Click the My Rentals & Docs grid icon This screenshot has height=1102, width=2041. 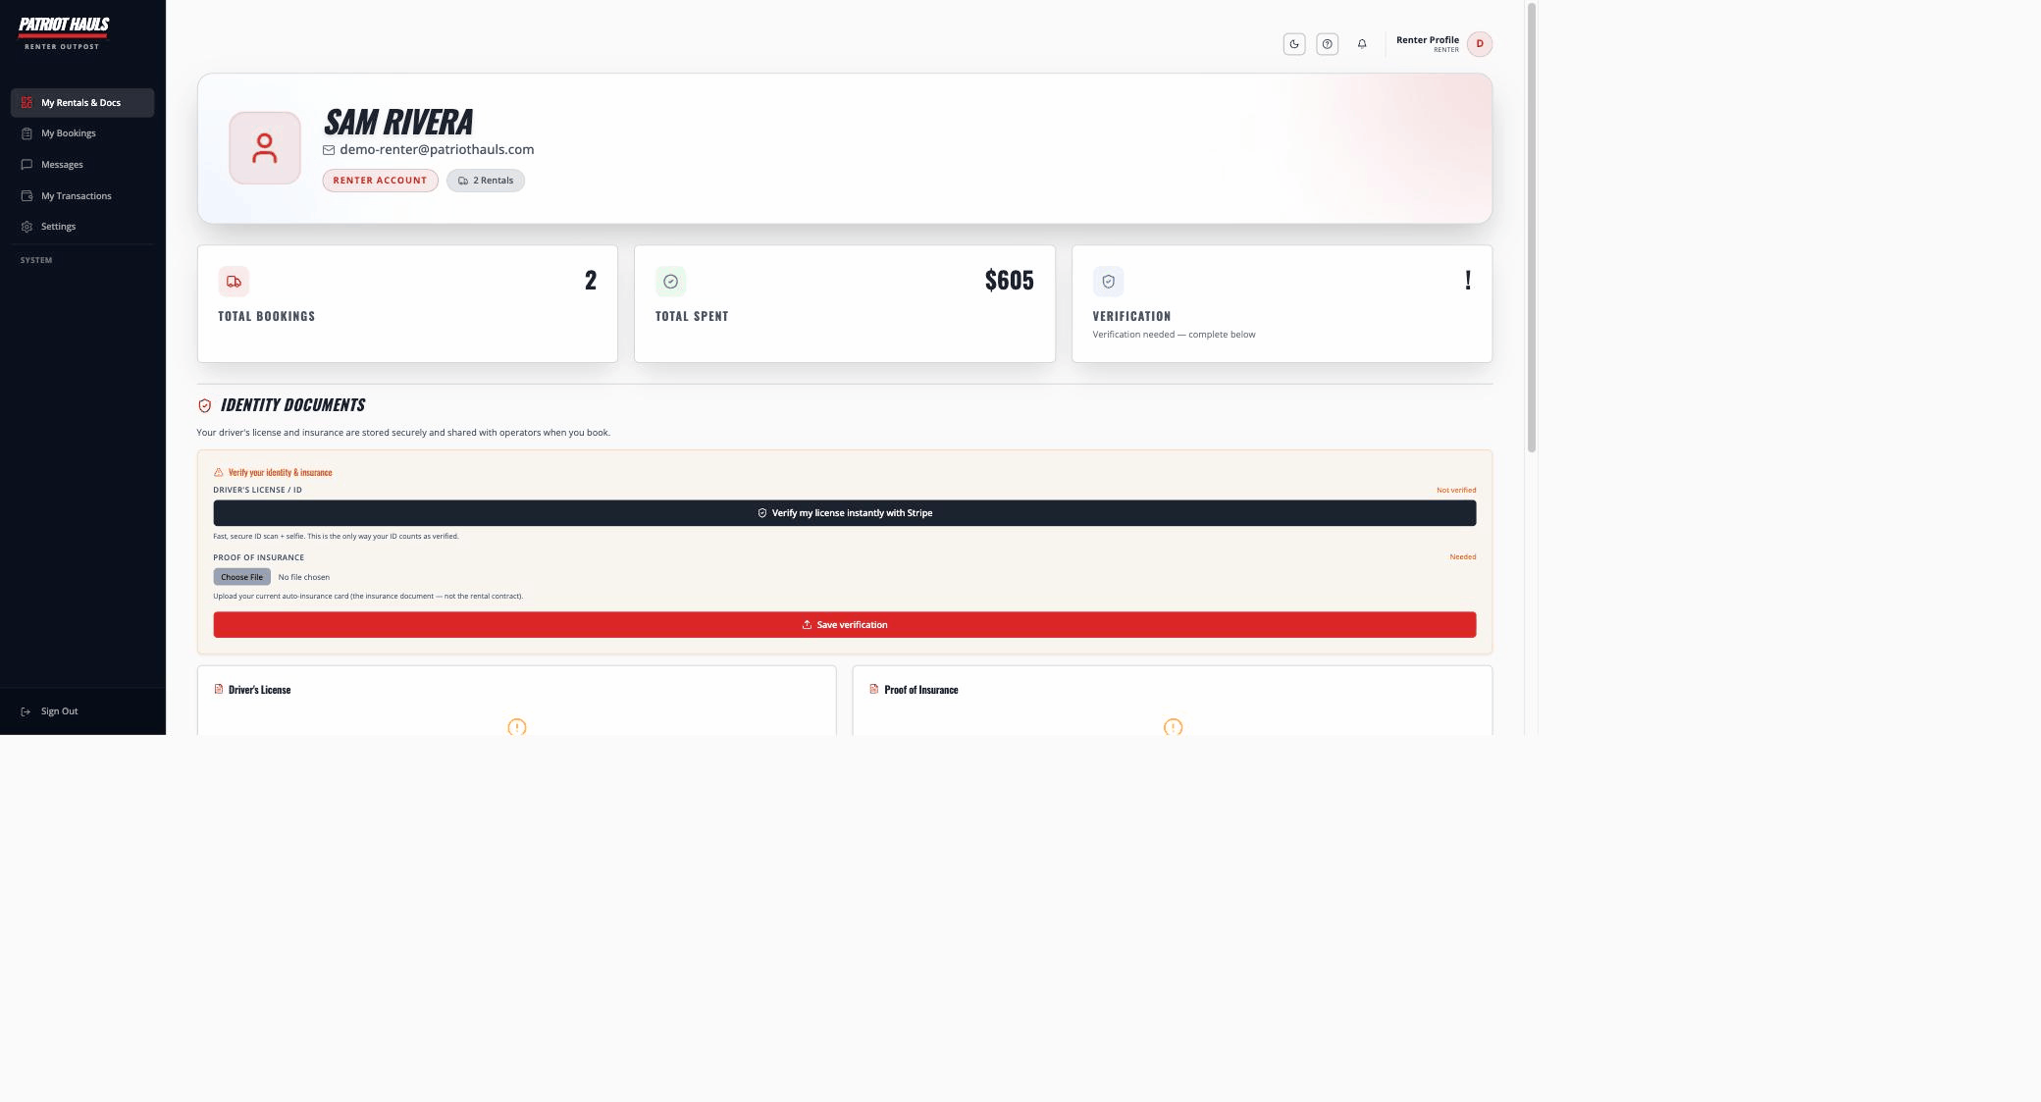(x=26, y=102)
